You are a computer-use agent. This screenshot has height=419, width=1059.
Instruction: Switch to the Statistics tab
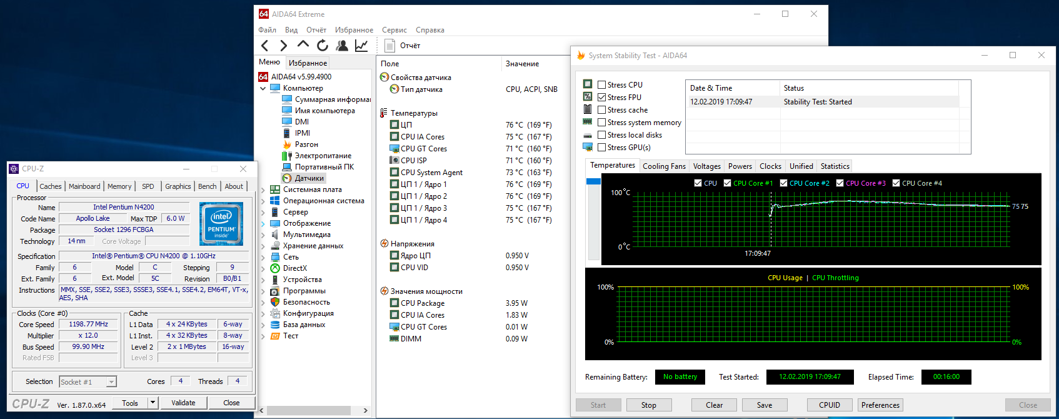coord(835,166)
